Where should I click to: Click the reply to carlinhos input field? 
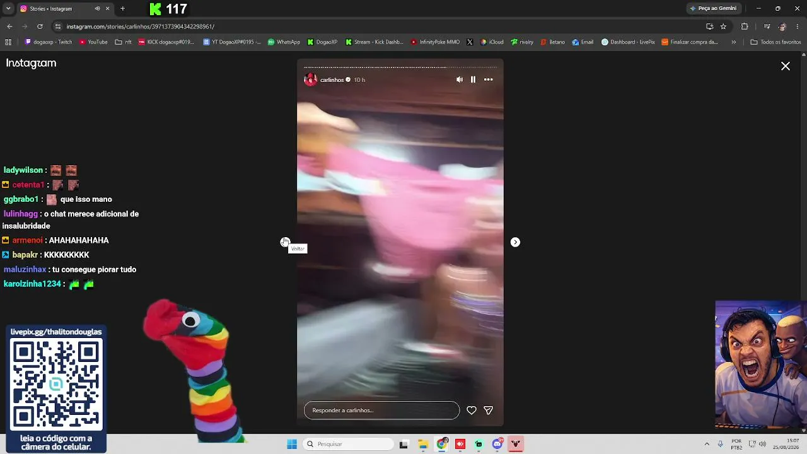[x=381, y=410]
